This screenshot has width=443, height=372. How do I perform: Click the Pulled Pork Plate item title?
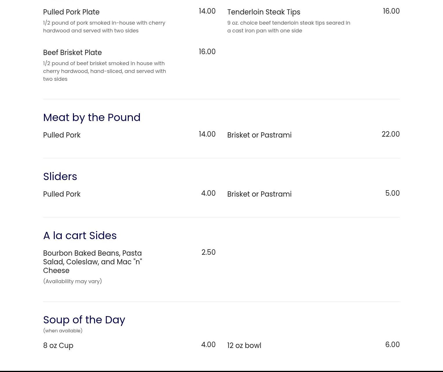tap(71, 12)
